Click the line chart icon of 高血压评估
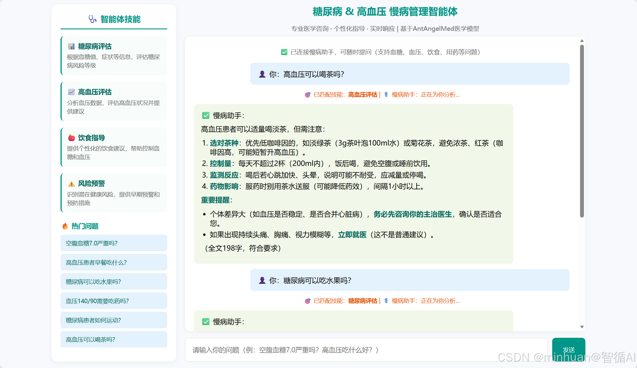637x368 pixels. coord(71,92)
